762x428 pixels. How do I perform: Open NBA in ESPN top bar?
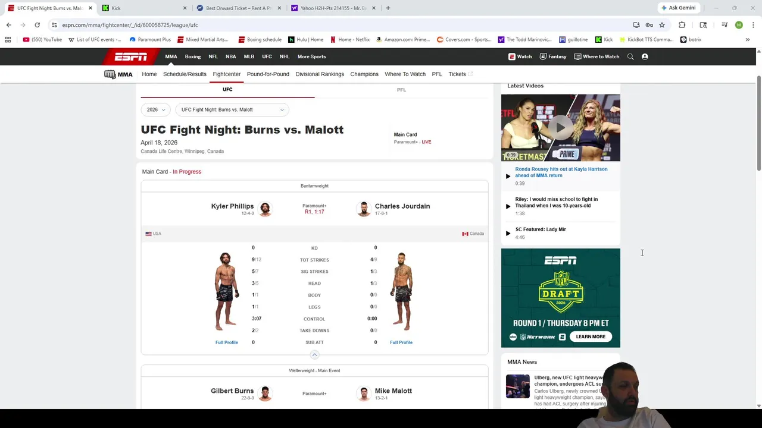(230, 56)
